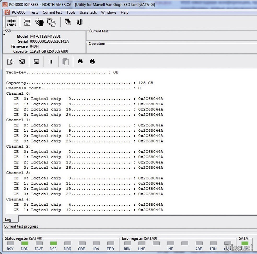Screen dimensions: 257x254
Task: Select the Logical chip 24 row
Action: 88,114
